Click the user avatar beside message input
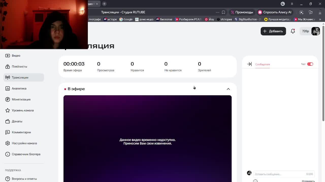The image size is (325, 182). point(249,173)
